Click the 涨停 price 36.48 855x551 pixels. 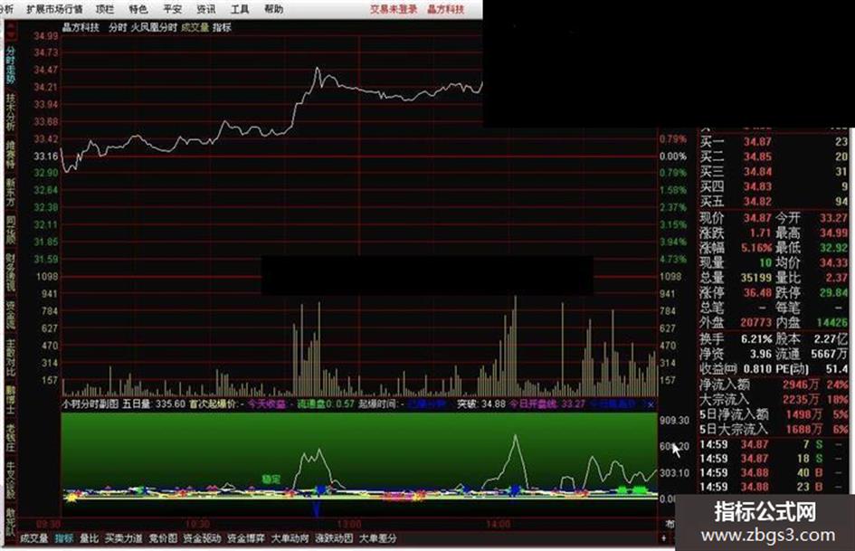coord(758,293)
